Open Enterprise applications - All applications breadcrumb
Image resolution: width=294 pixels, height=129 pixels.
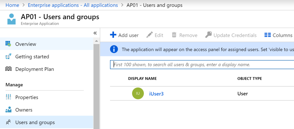click(73, 5)
